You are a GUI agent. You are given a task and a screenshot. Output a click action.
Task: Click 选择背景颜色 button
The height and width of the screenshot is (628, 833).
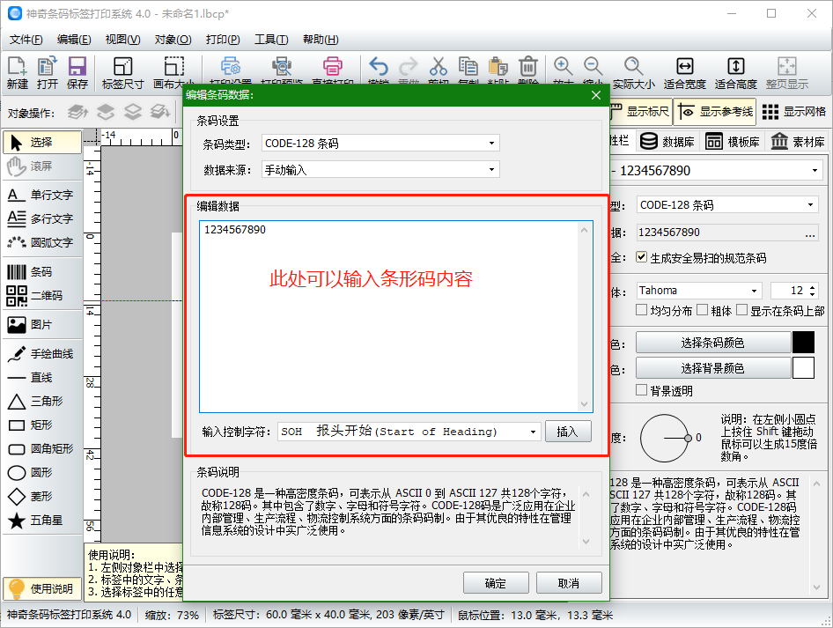point(713,368)
